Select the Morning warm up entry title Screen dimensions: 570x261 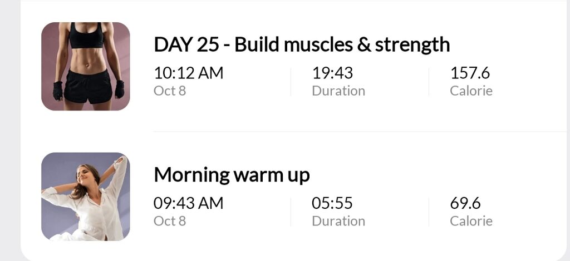point(232,175)
